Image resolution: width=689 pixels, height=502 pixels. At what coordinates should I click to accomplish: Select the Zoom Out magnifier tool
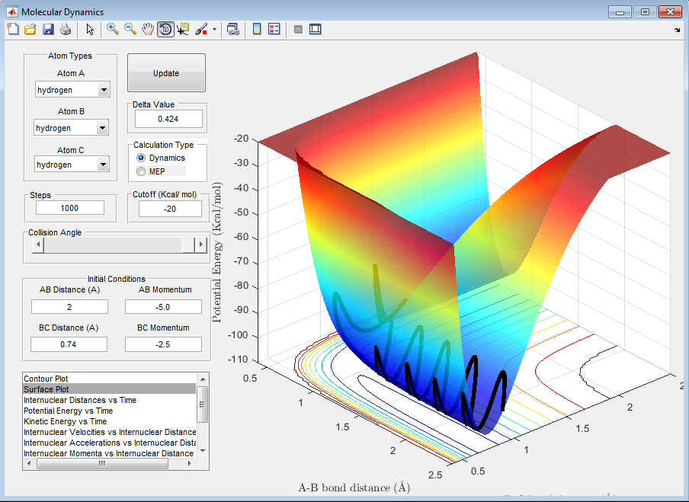130,30
